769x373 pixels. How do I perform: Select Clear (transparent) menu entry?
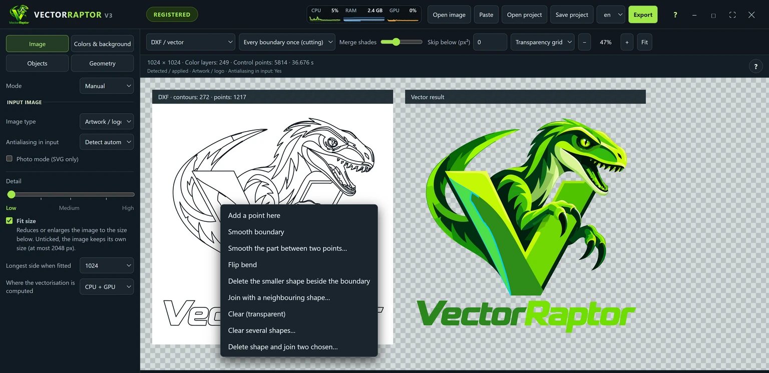point(299,314)
